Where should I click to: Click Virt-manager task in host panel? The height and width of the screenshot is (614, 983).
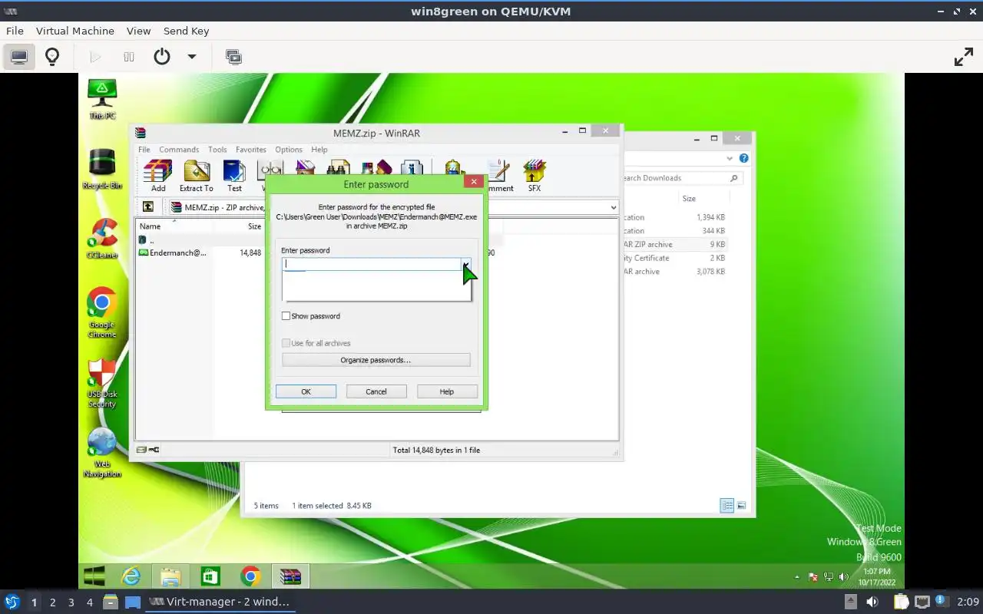220,602
